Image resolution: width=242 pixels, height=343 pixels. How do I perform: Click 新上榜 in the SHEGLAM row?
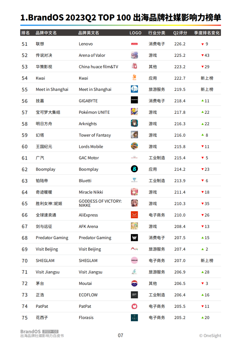click(207, 261)
